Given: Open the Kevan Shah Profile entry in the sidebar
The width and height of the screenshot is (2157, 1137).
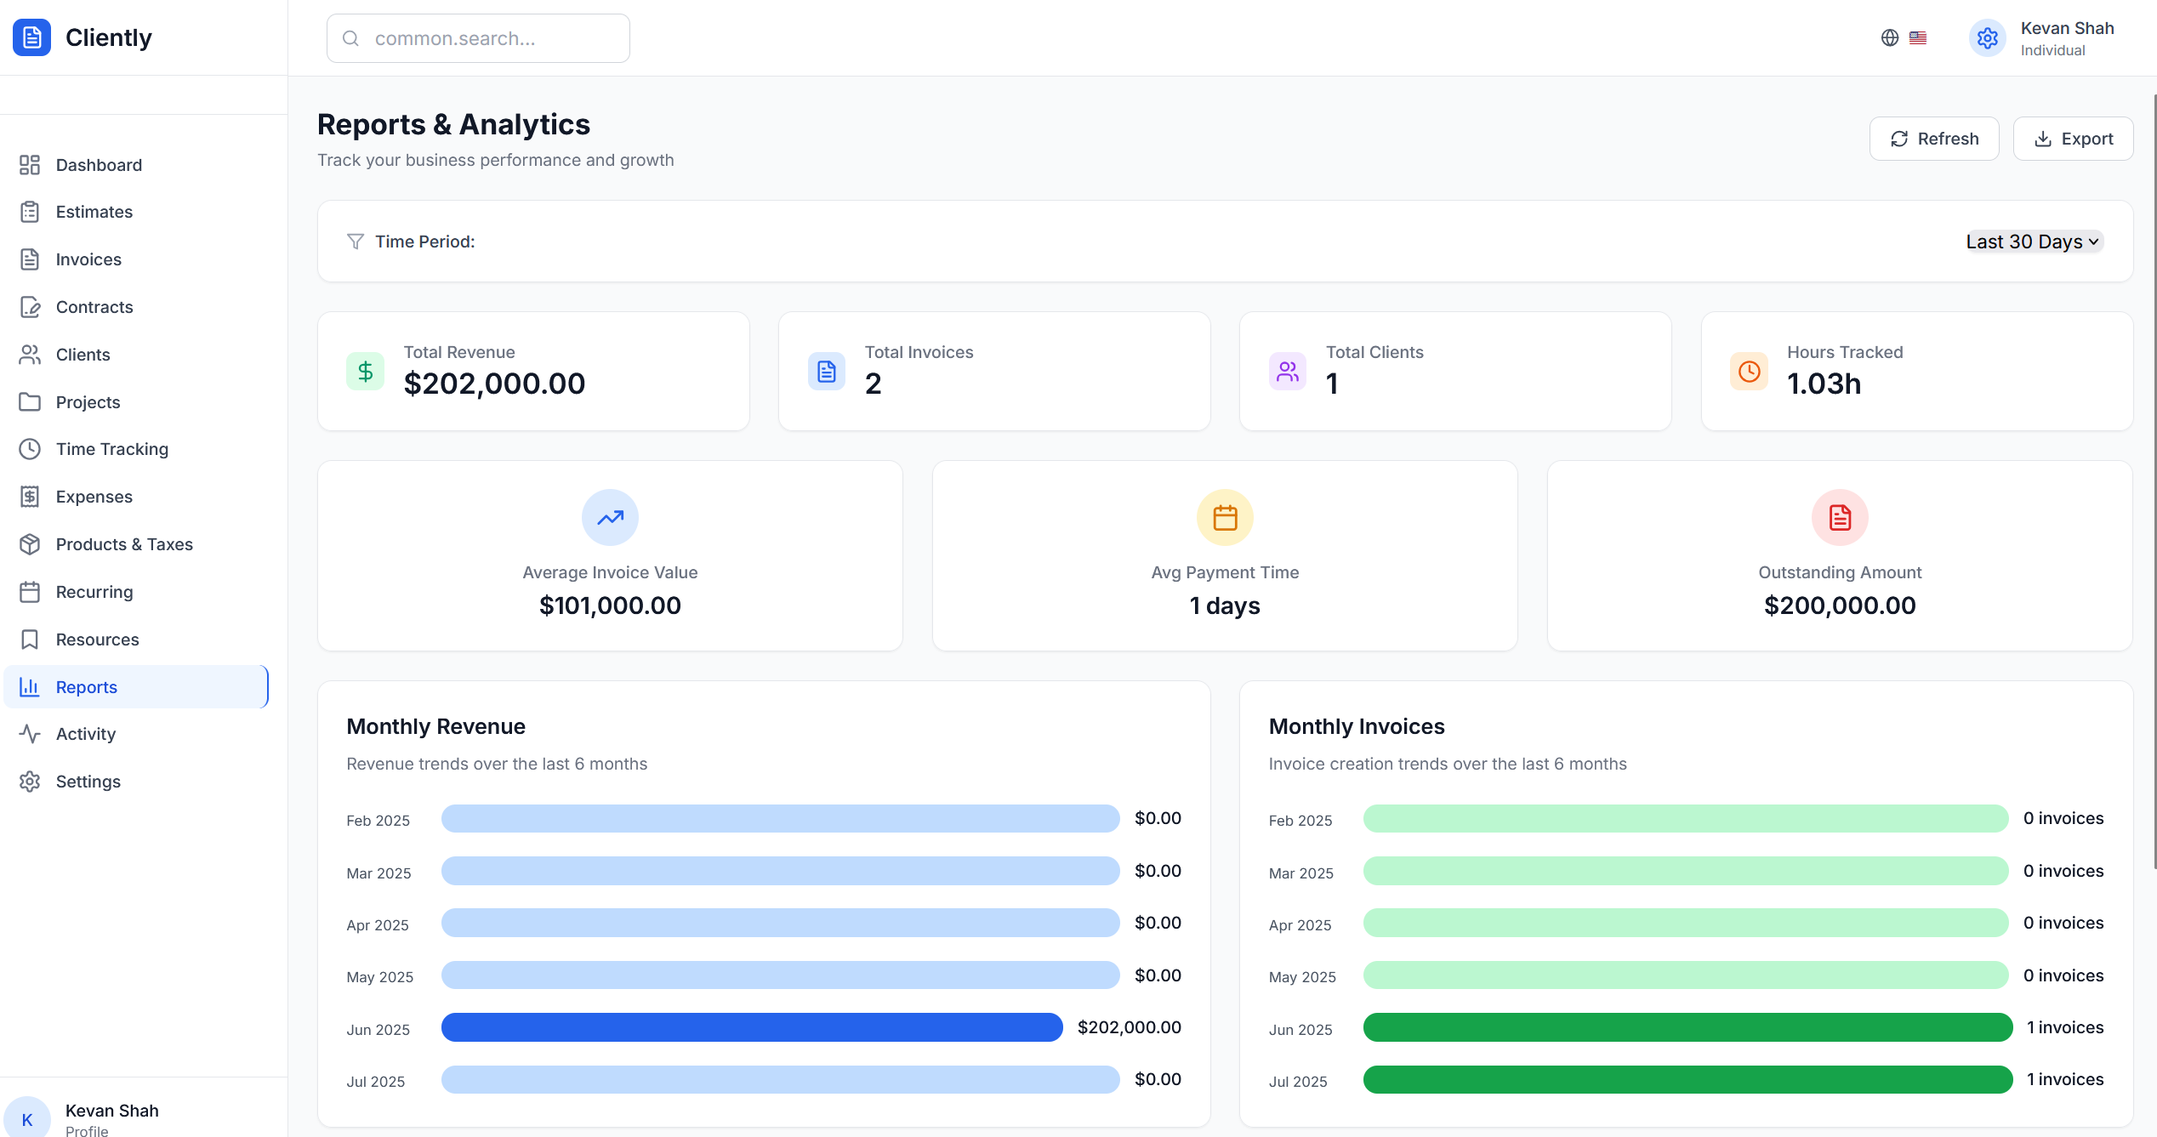Looking at the screenshot, I should tap(111, 1117).
